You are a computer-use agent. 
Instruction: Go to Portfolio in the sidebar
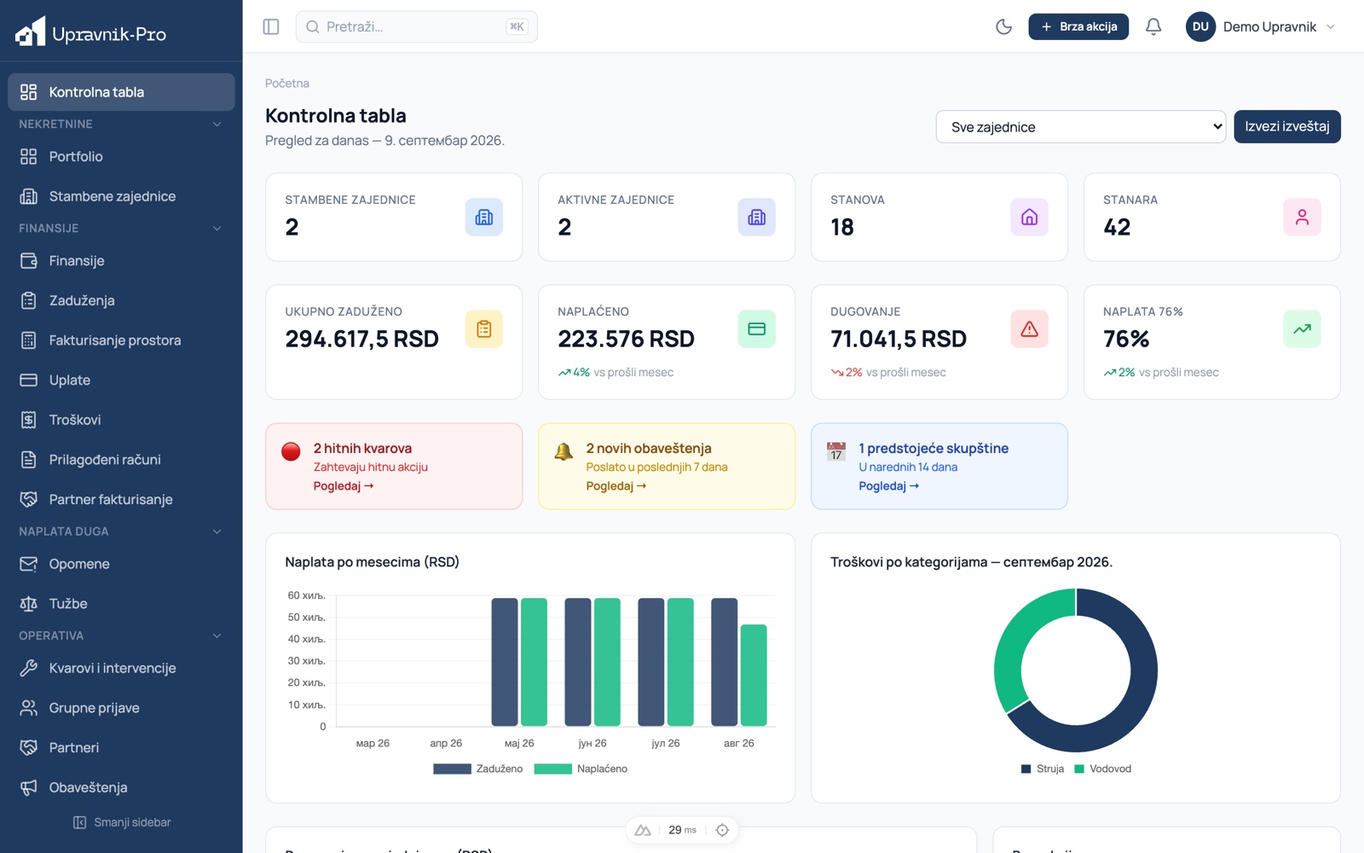(121, 157)
